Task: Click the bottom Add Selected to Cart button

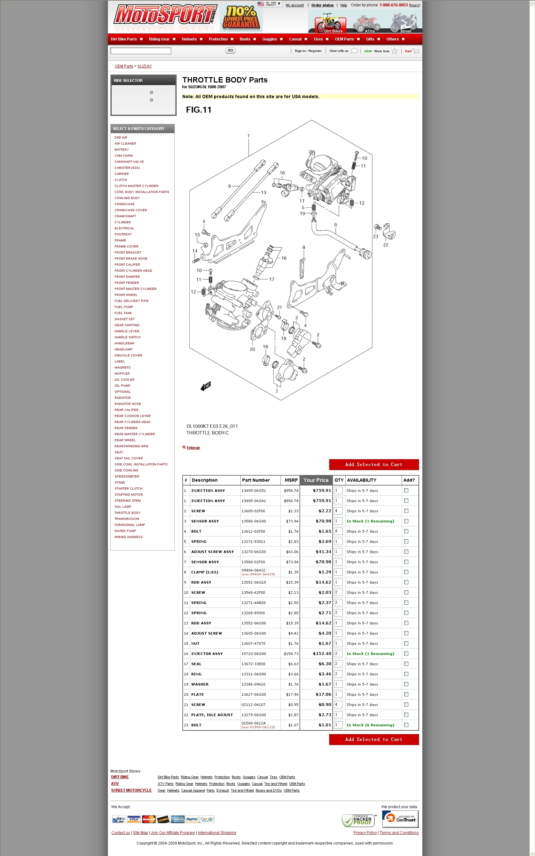Action: [374, 739]
